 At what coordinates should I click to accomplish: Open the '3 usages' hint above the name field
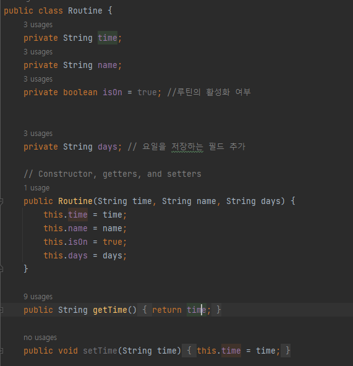(x=38, y=52)
